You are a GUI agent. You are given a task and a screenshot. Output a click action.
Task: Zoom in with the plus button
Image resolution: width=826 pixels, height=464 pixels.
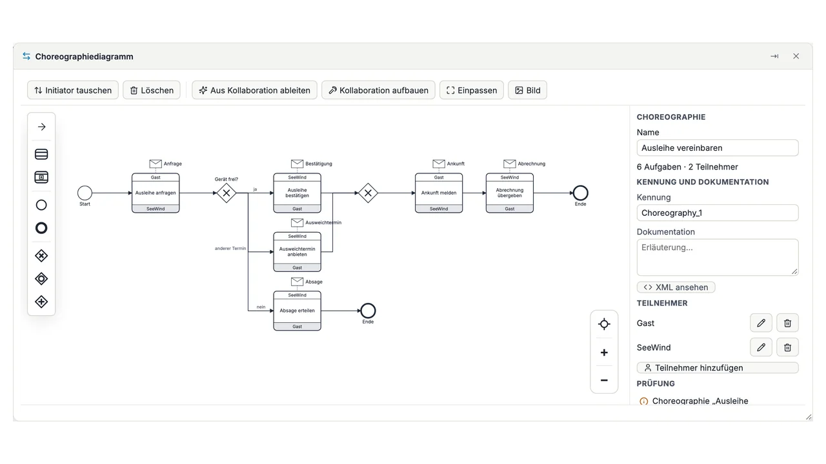point(604,353)
